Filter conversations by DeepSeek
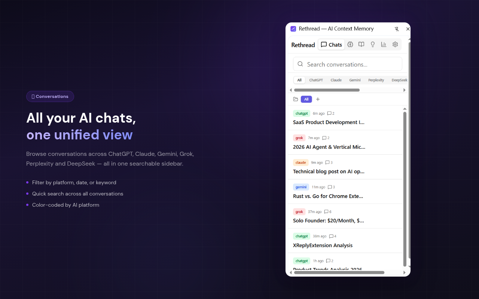 (x=399, y=80)
